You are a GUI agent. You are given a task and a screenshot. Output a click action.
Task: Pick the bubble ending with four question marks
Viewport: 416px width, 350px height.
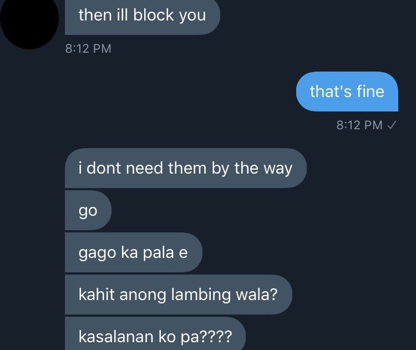pyautogui.click(x=155, y=334)
